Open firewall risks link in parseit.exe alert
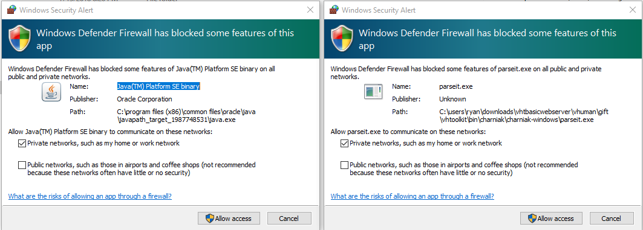The image size is (643, 230). [412, 196]
